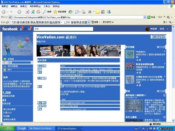
Task: Click 訂閱 RSS link in sidebar
Action: click(x=7, y=113)
